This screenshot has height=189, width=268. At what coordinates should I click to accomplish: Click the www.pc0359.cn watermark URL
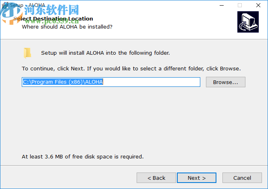52,20
